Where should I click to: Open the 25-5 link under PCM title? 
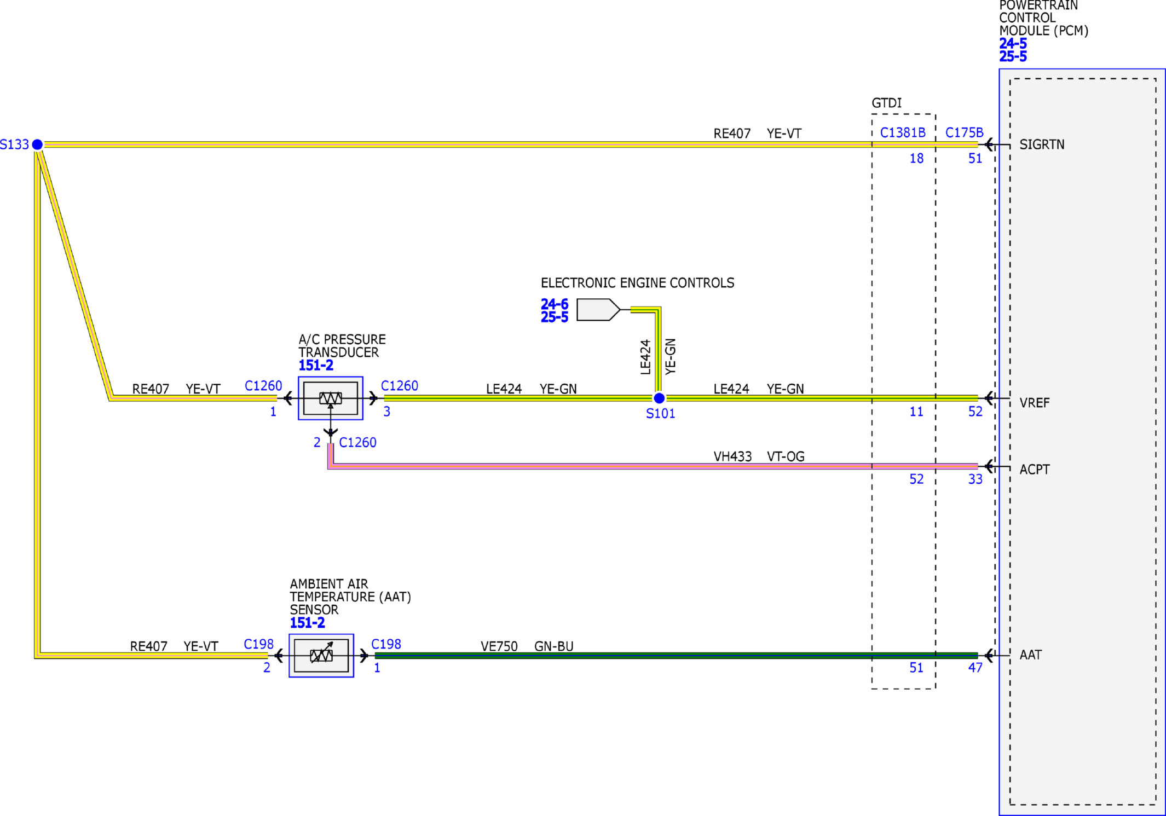point(1013,56)
